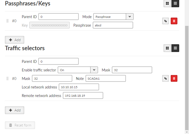Click the Passphrase field containing abcd

pyautogui.click(x=113, y=25)
